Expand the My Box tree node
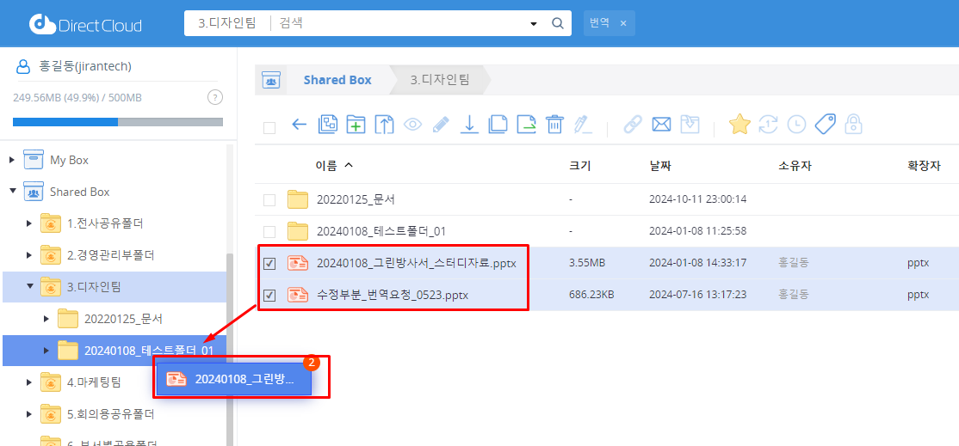 [12, 160]
